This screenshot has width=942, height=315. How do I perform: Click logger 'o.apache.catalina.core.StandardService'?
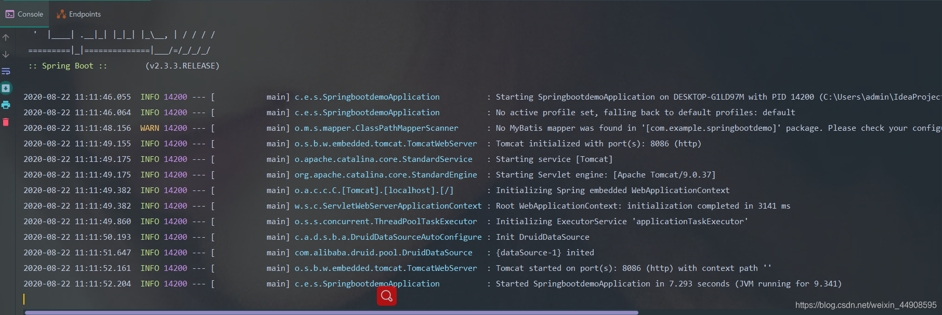coord(384,159)
